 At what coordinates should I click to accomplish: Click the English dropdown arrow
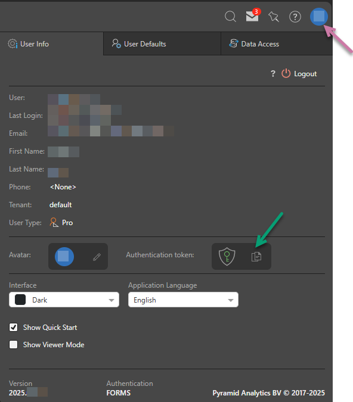tap(231, 300)
